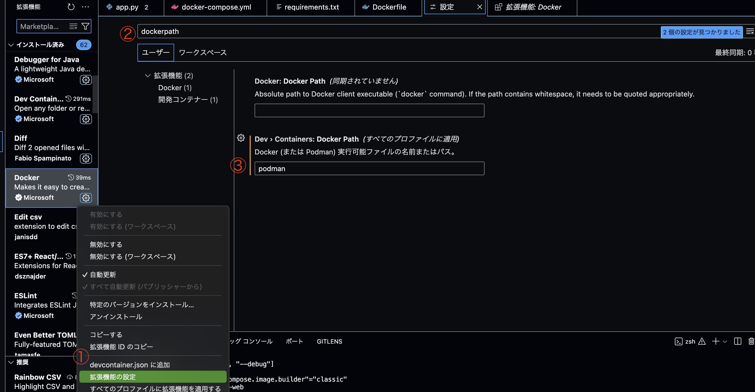Refresh the installed extensions list
Viewport: 755px width, 392px height.
71,7
